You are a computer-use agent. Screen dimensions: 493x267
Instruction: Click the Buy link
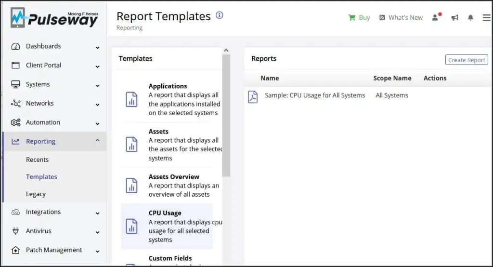(364, 18)
